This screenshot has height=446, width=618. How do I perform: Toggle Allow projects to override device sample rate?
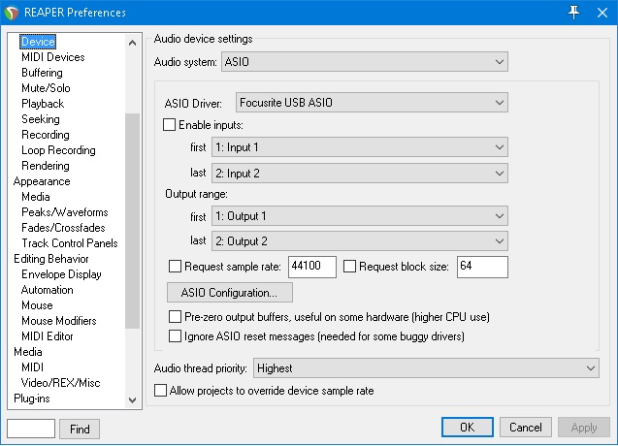pyautogui.click(x=160, y=390)
